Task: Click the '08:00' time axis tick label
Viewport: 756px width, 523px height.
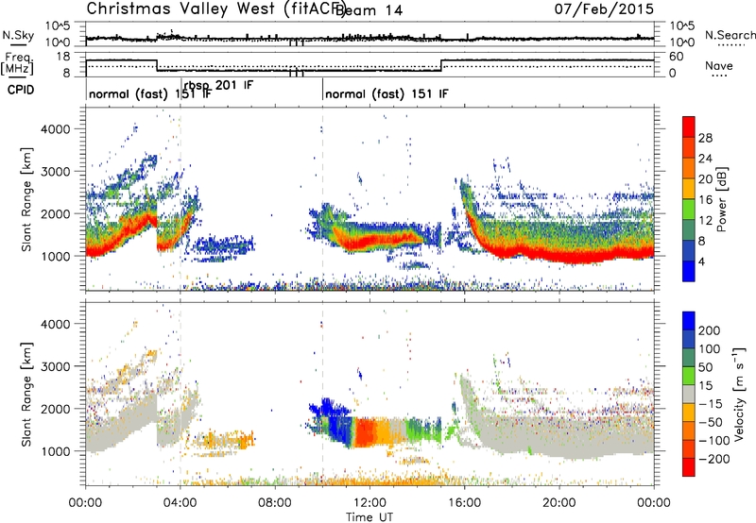Action: 275,503
